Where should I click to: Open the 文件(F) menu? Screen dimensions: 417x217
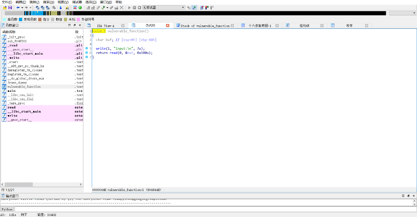click(x=7, y=2)
